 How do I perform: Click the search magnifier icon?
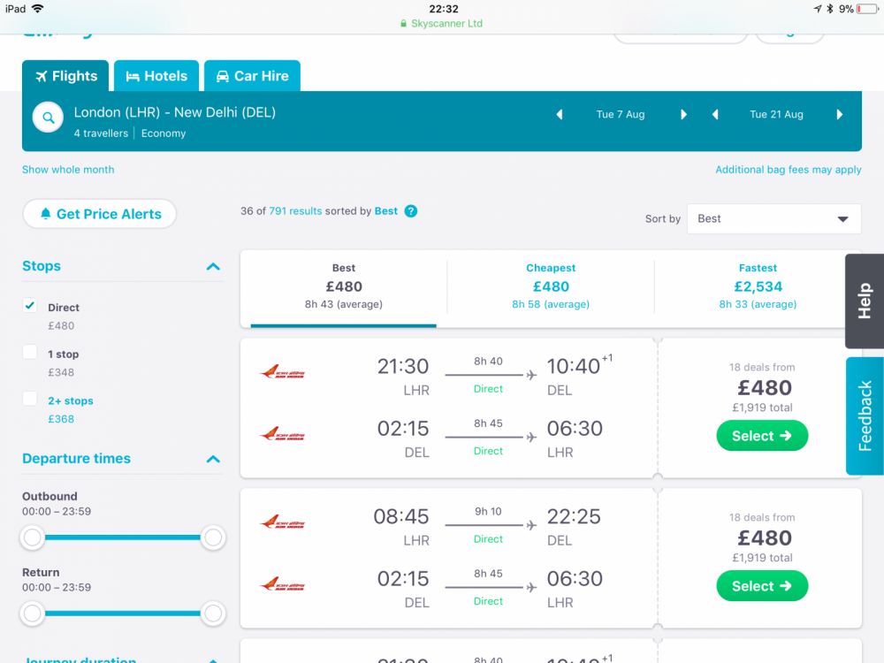[48, 118]
